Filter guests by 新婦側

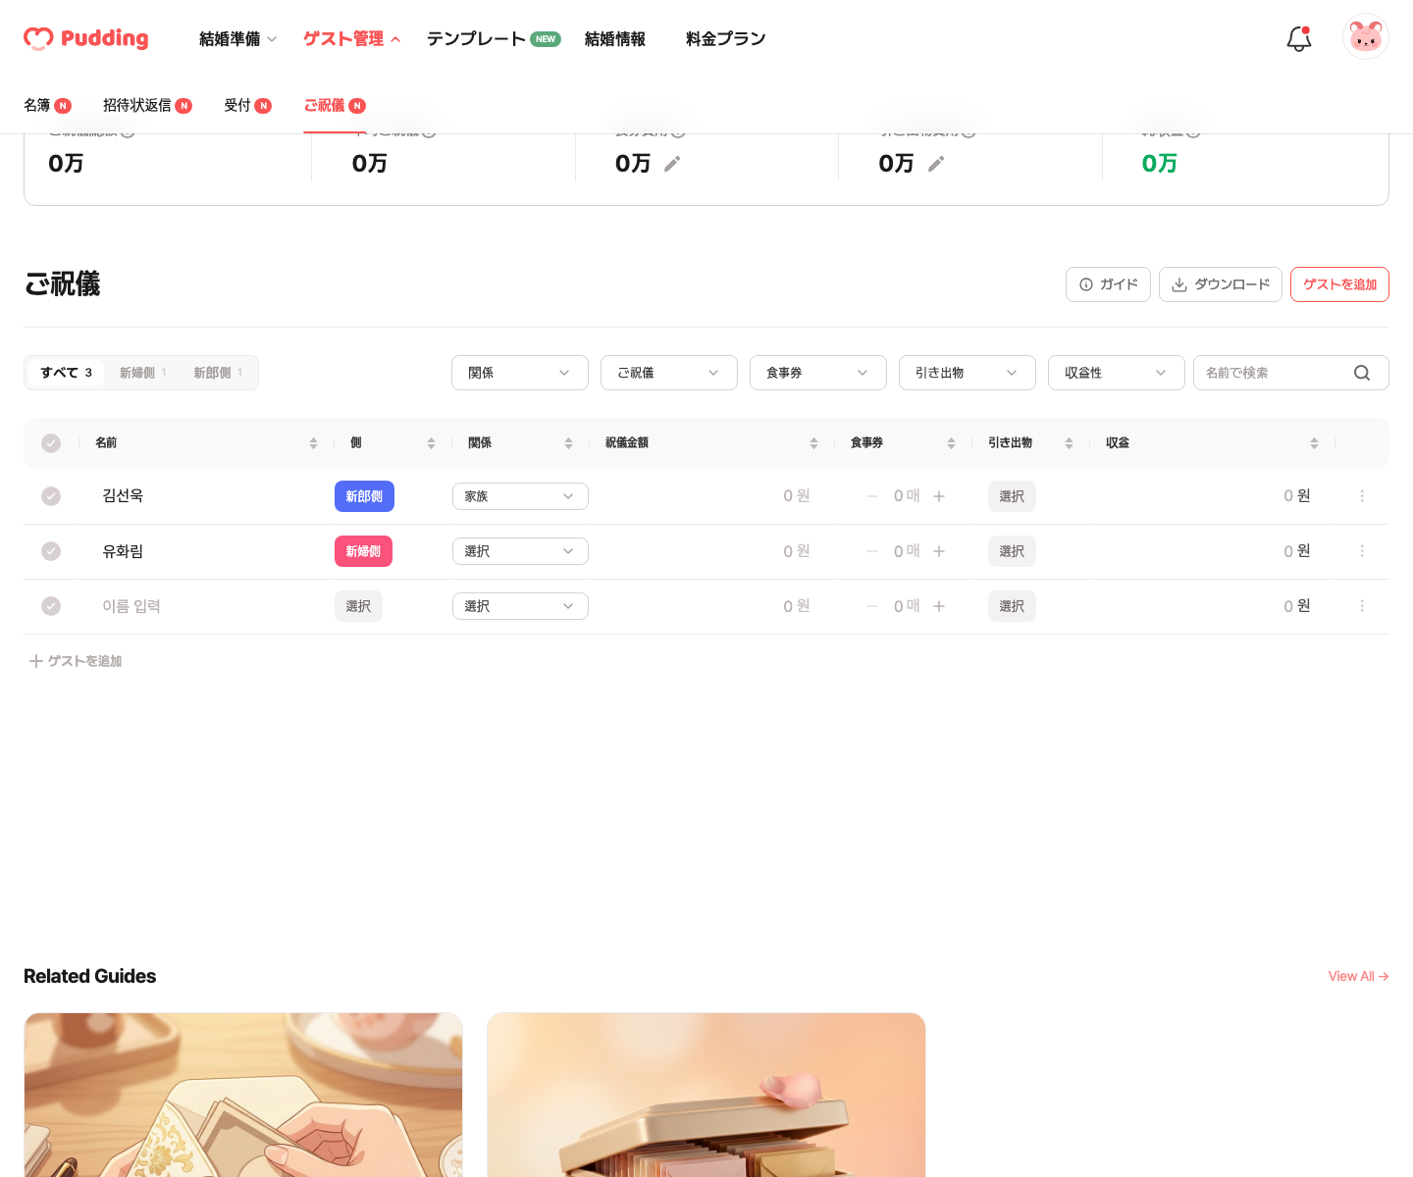pyautogui.click(x=143, y=373)
